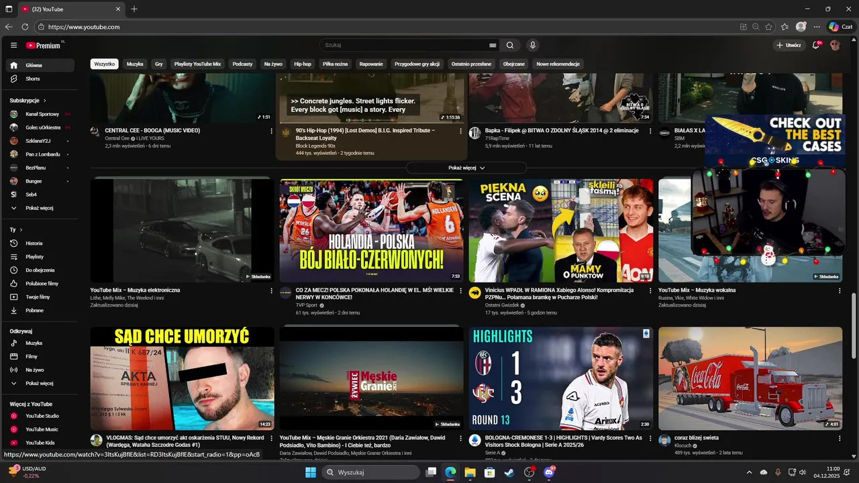Open the on-screen keyboard icon in search box
This screenshot has width=859, height=483.
tap(493, 46)
